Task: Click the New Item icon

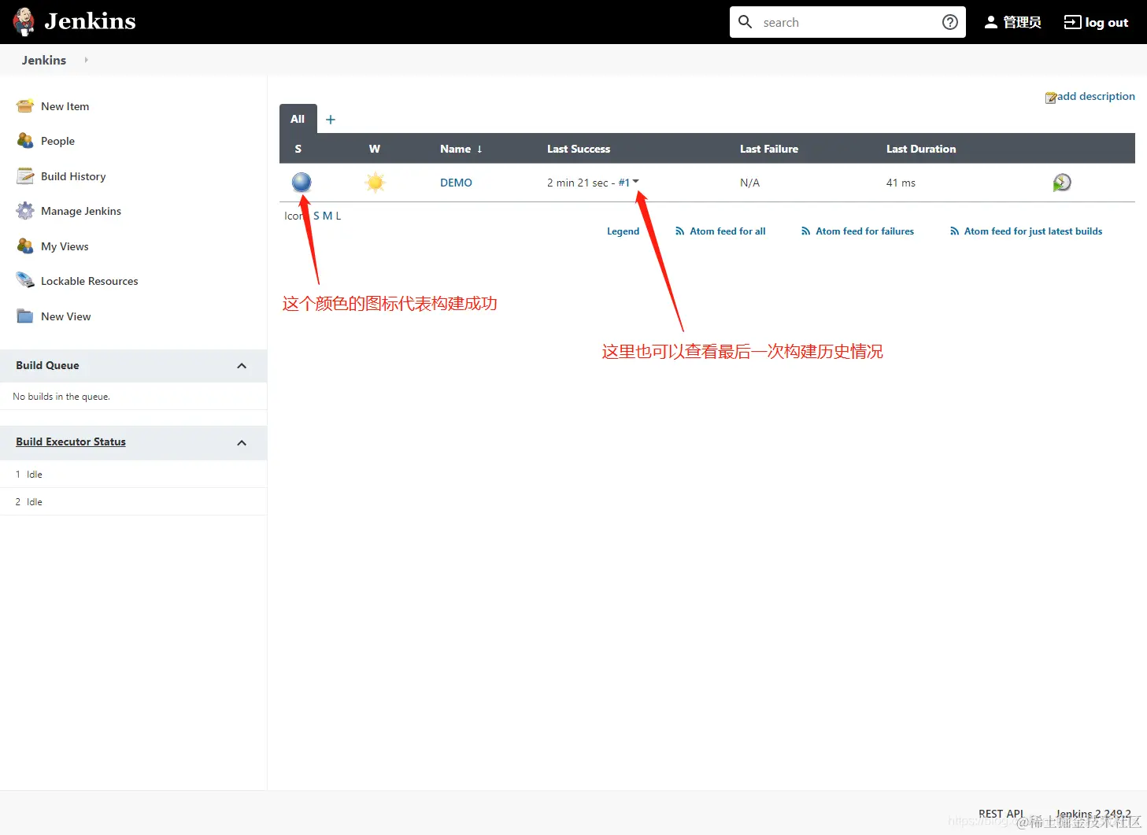Action: (x=25, y=105)
